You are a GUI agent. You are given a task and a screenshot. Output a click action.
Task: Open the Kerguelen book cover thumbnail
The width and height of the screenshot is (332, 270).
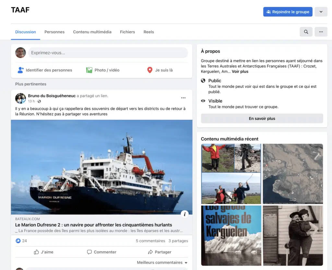point(231,236)
